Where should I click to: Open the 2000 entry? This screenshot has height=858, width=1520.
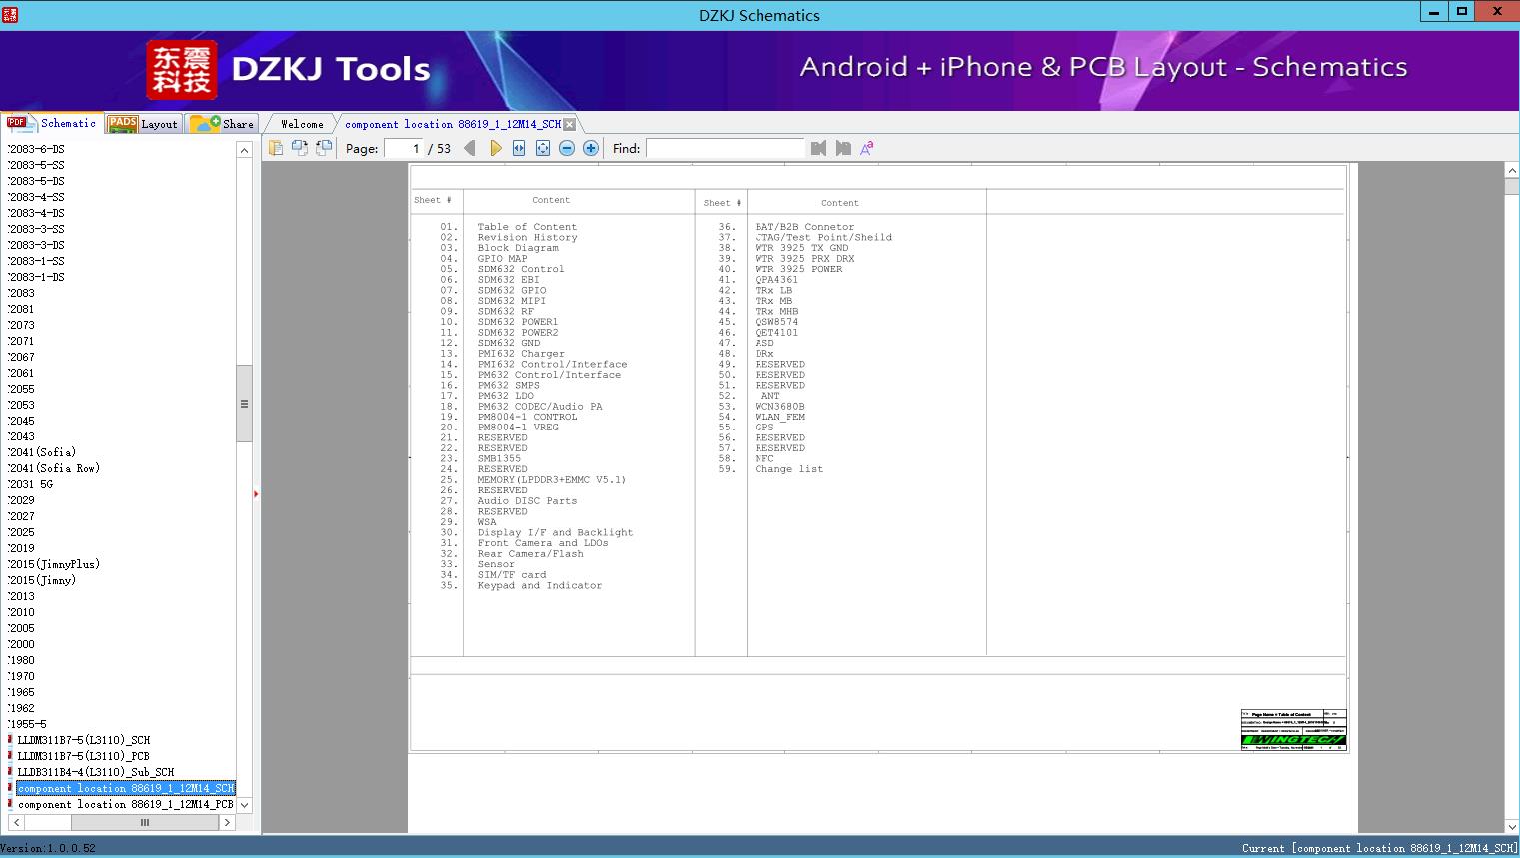click(22, 644)
